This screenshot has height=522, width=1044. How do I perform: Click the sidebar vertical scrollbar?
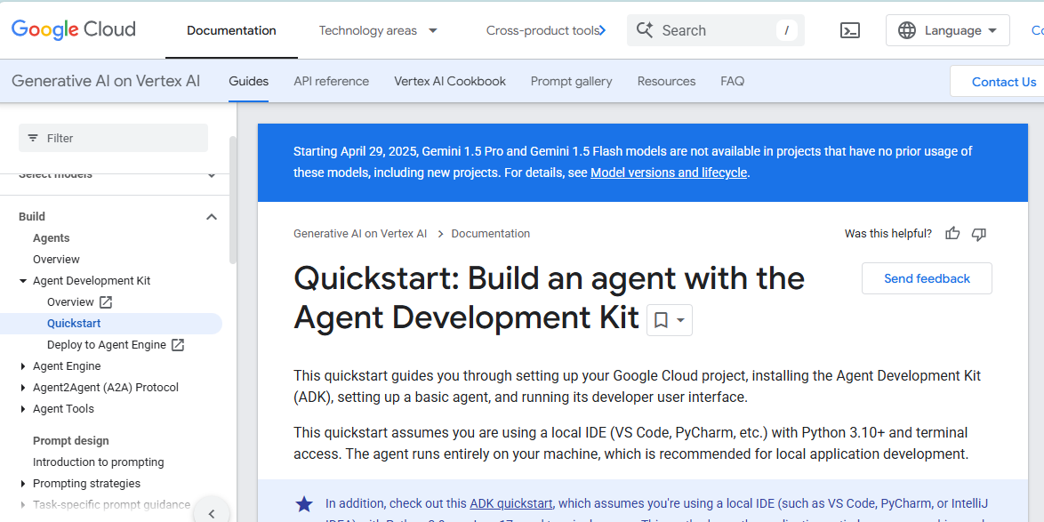pos(232,200)
